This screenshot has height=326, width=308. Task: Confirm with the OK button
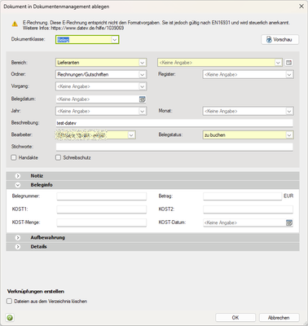point(235,318)
